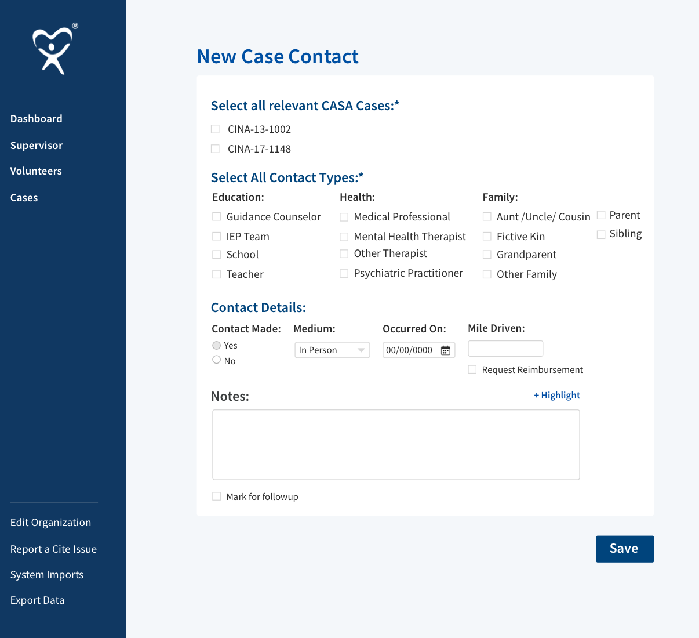Screen dimensions: 699x638
Task: Tick the Guidance Counselor checkbox
Action: coord(217,216)
